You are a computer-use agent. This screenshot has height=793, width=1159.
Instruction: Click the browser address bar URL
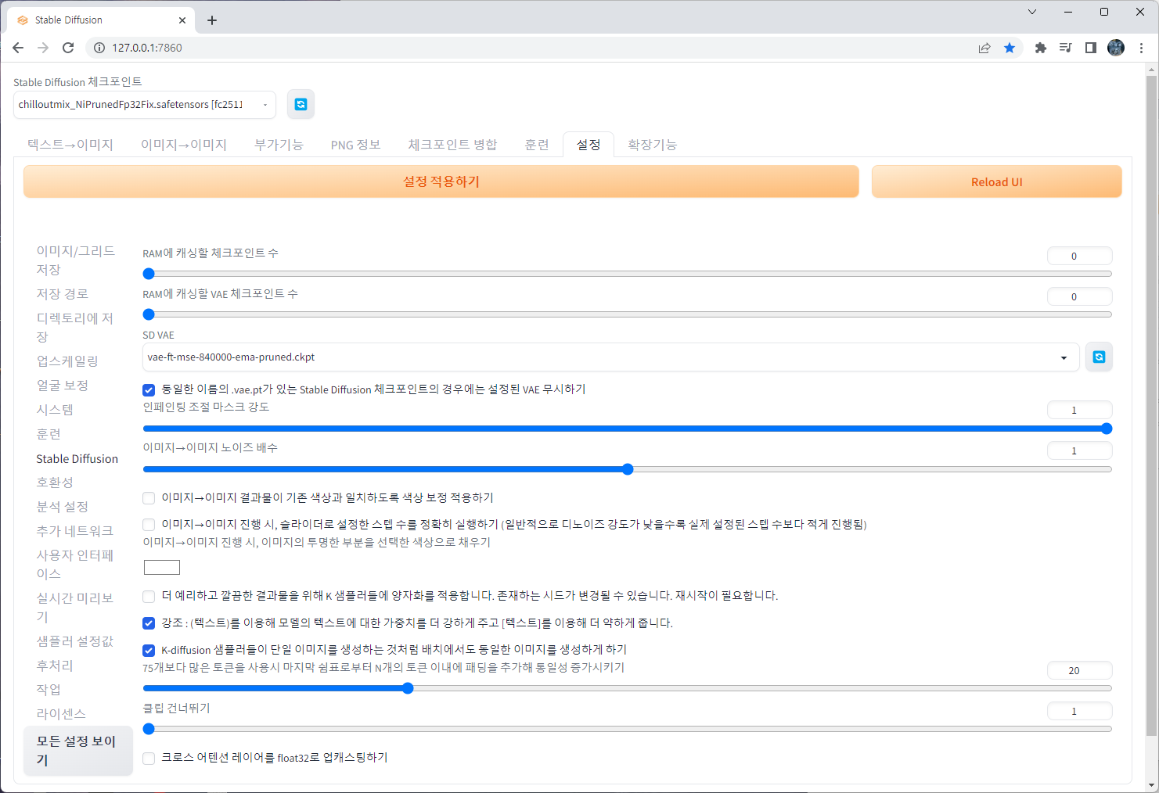tap(147, 48)
